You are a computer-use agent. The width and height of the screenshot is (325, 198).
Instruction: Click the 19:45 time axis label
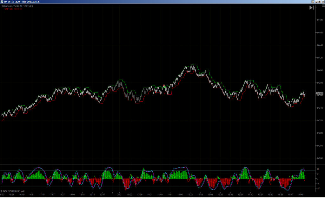click(301, 195)
